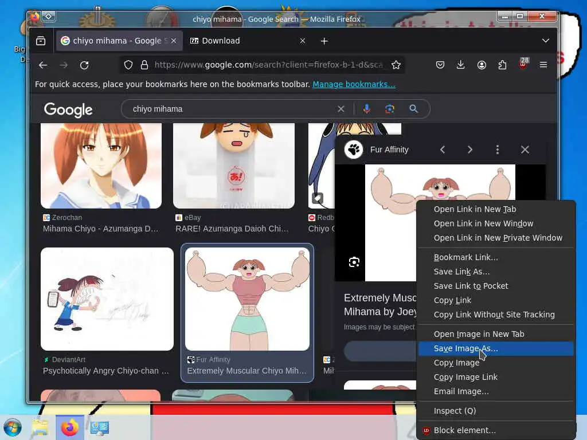Show previous image in the preview panel

443,150
